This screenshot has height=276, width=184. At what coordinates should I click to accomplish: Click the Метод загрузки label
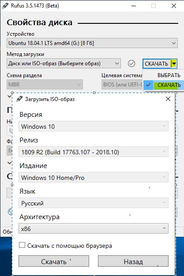[x=26, y=54]
